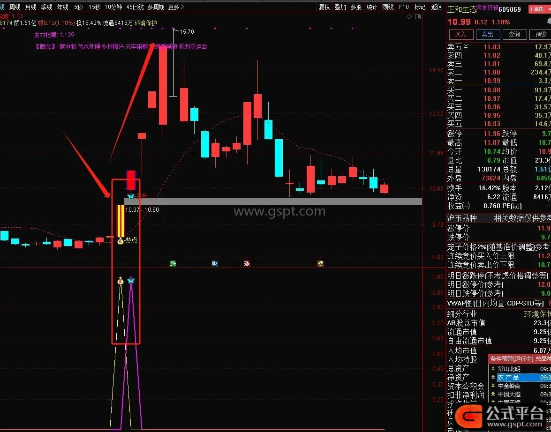The height and width of the screenshot is (432, 551).
Task: Click the stock name 正和生态
Action: pyautogui.click(x=462, y=9)
